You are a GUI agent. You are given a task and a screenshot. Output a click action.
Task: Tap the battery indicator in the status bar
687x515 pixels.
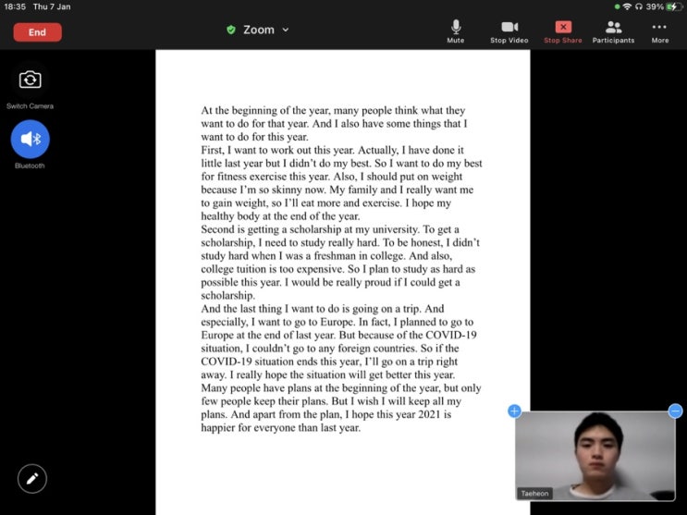tap(673, 6)
